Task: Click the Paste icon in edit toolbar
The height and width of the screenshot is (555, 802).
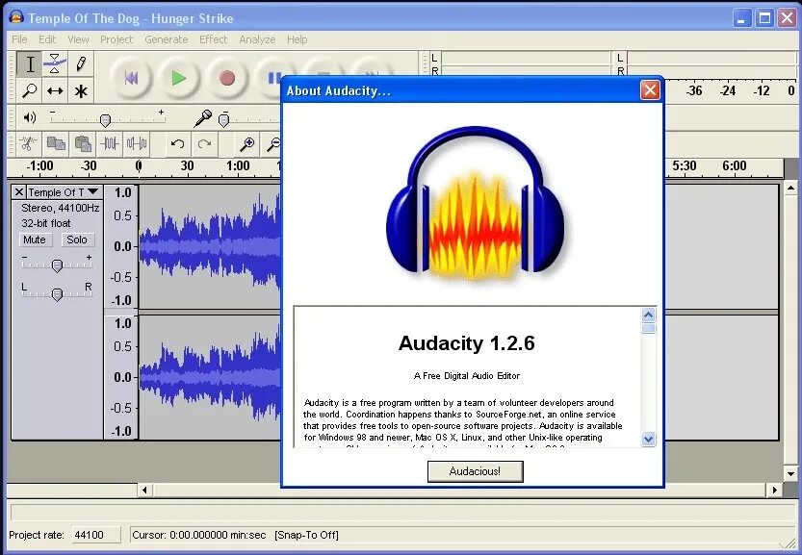Action: coord(83,144)
